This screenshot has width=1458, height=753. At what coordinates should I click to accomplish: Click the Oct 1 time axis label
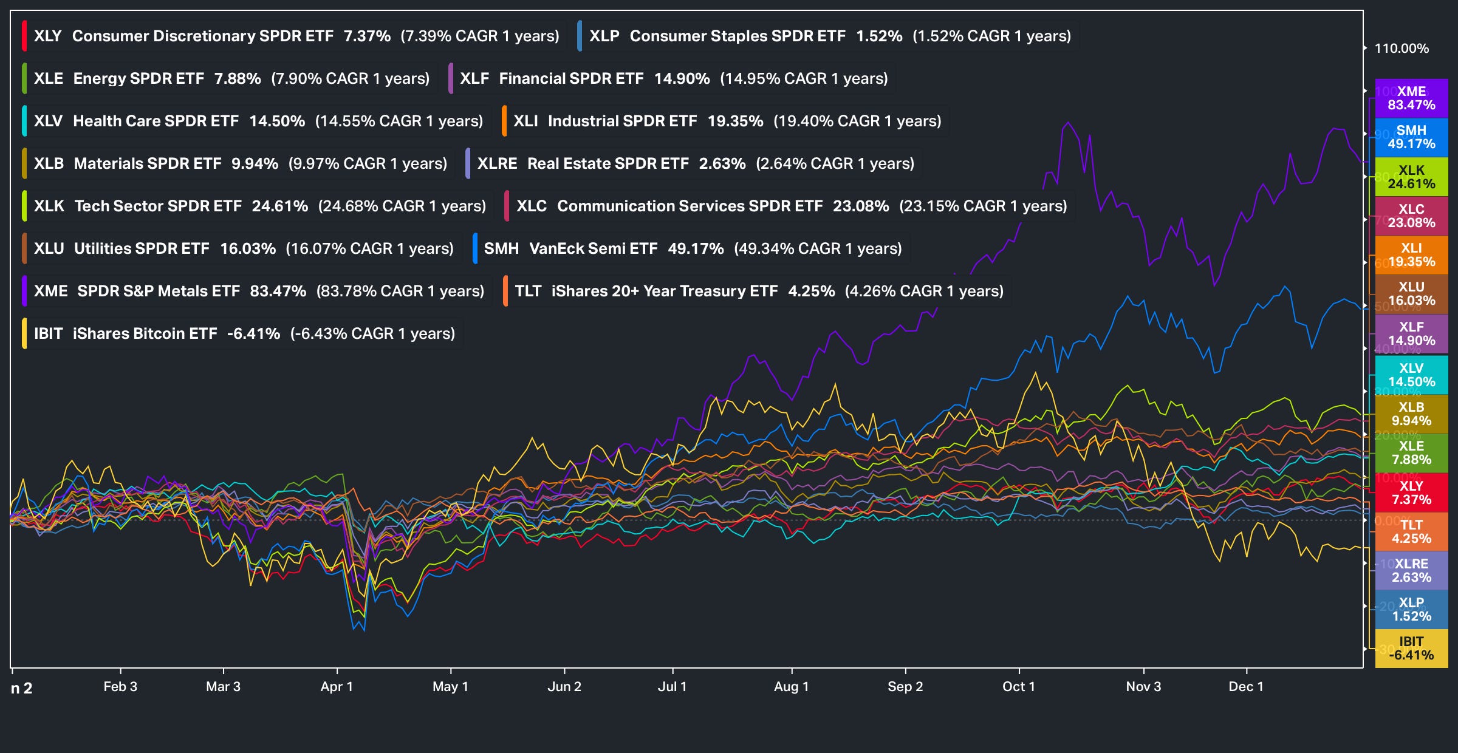pyautogui.click(x=1018, y=686)
